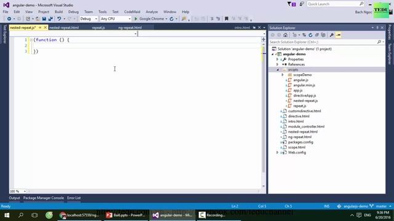Viewport: 394px width, 221px height.
Task: Select customdirective.html in Solution Explorer
Action: (304, 111)
